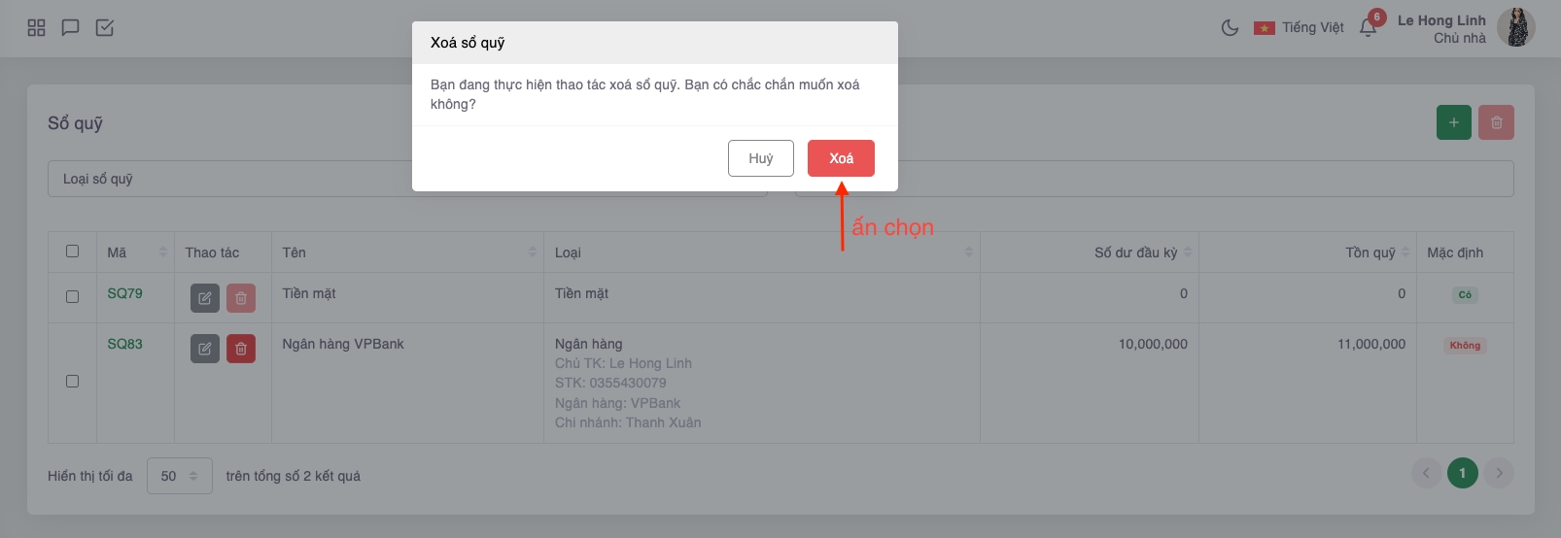Open the notifications bell

[1369, 27]
